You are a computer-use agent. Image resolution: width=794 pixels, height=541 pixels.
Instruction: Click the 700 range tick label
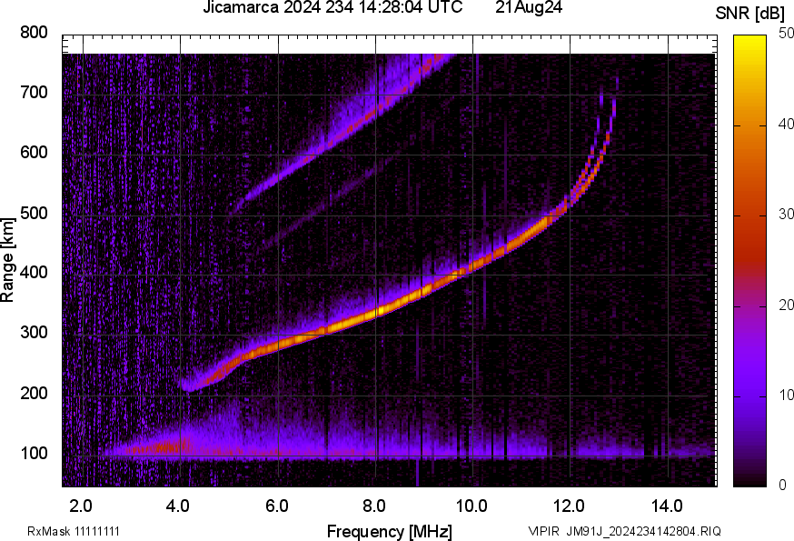(x=34, y=92)
